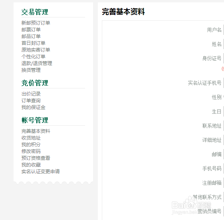Open 实名认证变更申请
This screenshot has width=224, height=220.
pyautogui.click(x=41, y=172)
